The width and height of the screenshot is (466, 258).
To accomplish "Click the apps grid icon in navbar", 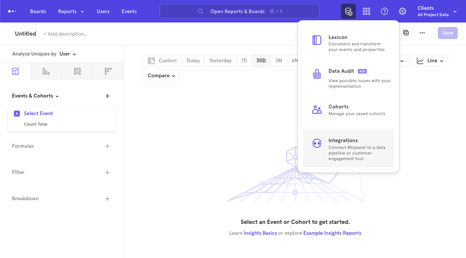I will pos(366,11).
